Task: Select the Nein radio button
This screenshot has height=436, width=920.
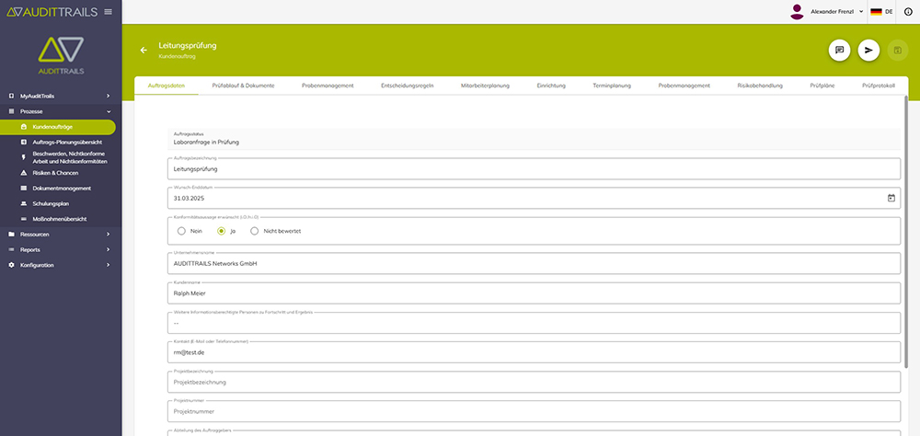Action: [182, 231]
